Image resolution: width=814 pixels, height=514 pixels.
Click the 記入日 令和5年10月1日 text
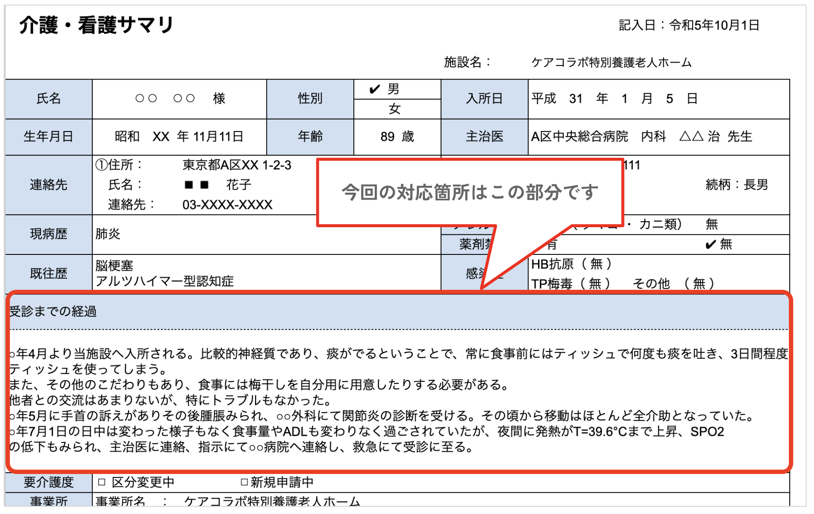tap(689, 25)
